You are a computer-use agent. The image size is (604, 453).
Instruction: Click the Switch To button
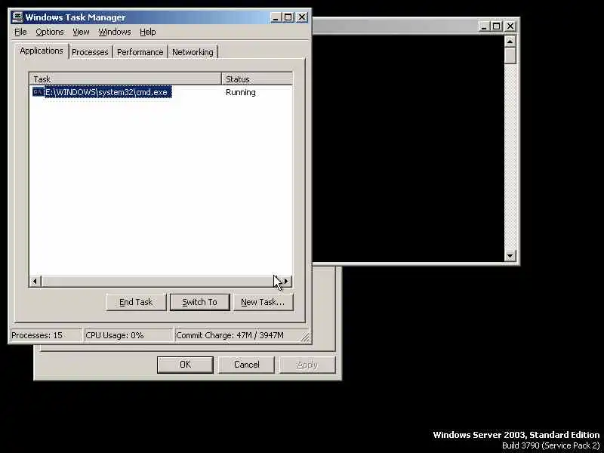[x=199, y=302]
